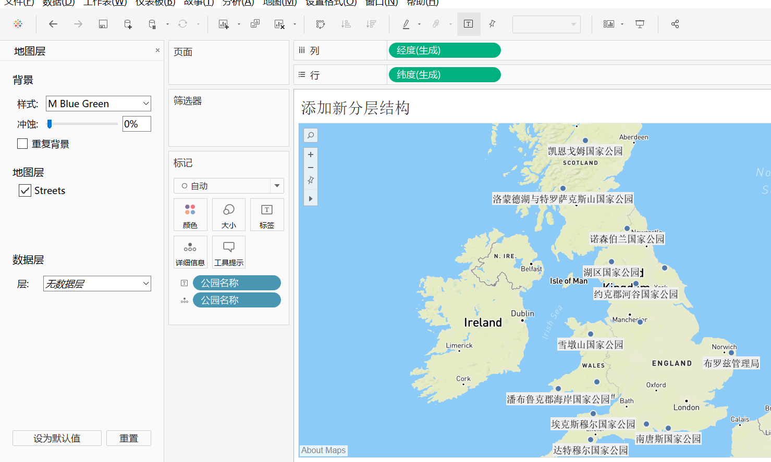
Task: Click the duplicate sheet icon
Action: tap(255, 24)
